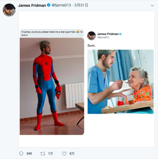This screenshot has height=159, width=158.
Task: Open James Fridman's large profile avatar
Action: 9,10
